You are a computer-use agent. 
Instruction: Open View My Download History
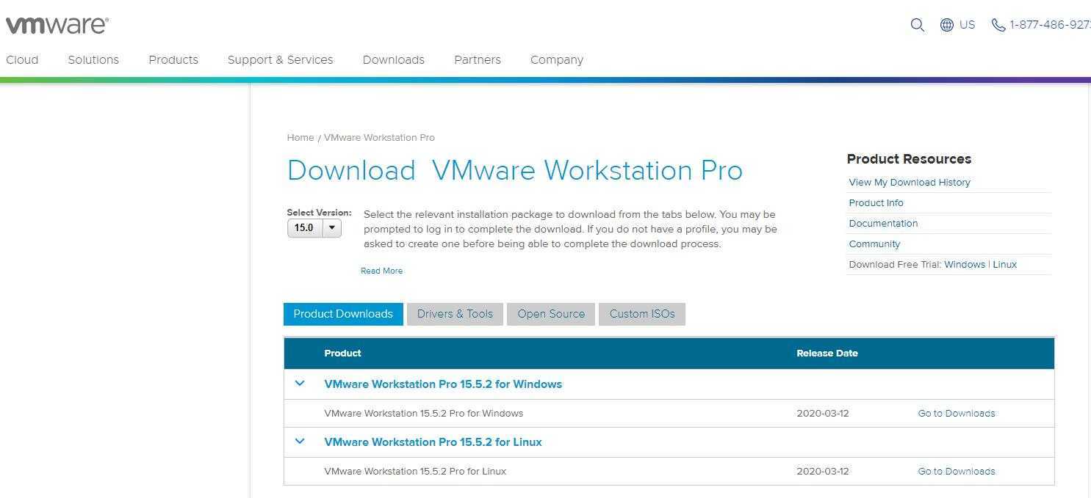[910, 182]
